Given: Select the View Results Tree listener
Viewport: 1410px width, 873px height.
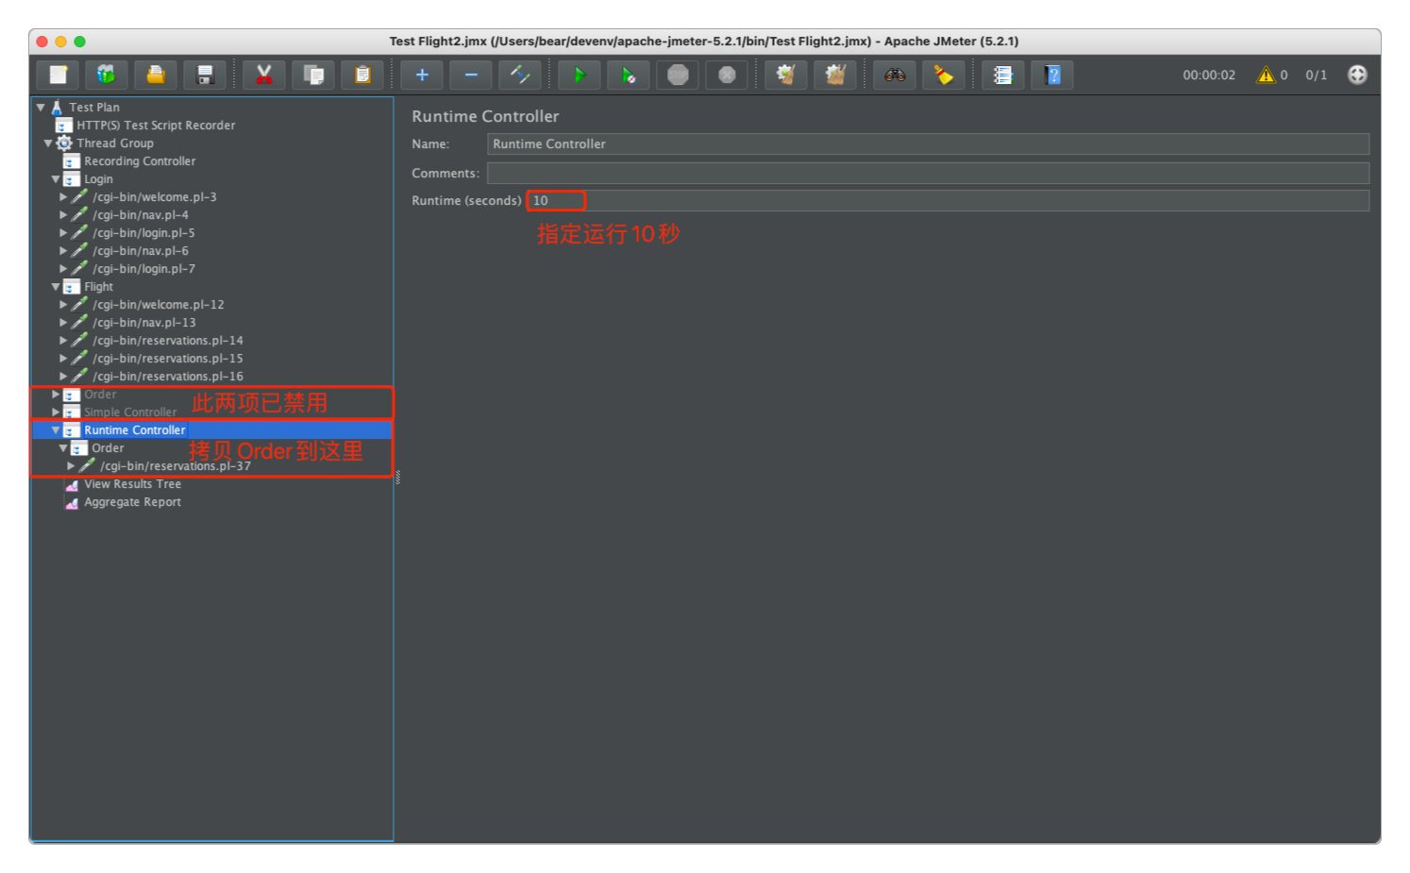Looking at the screenshot, I should 132,484.
